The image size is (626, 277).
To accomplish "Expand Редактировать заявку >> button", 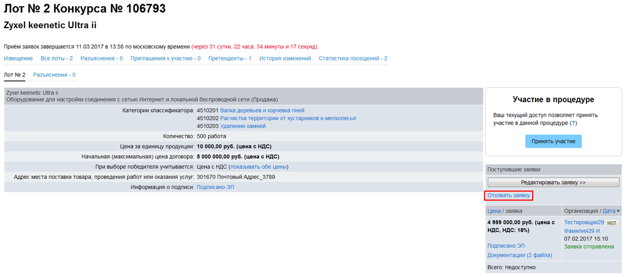I will point(553,183).
